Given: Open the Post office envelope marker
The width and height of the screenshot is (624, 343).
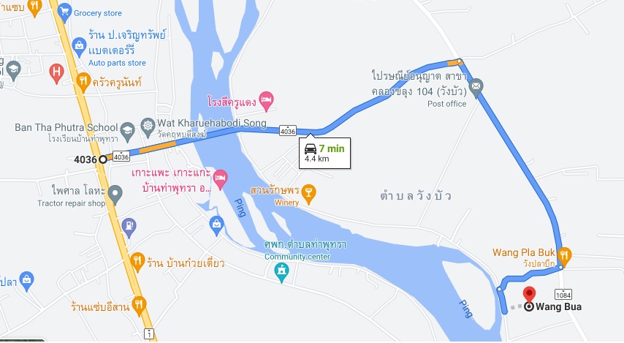Looking at the screenshot, I should (x=476, y=88).
